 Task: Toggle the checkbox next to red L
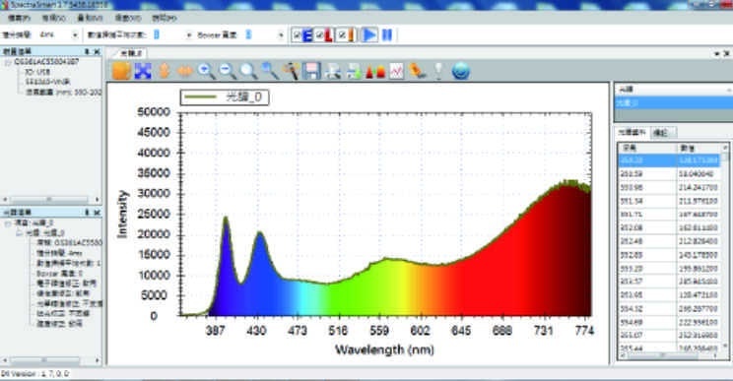tap(319, 35)
